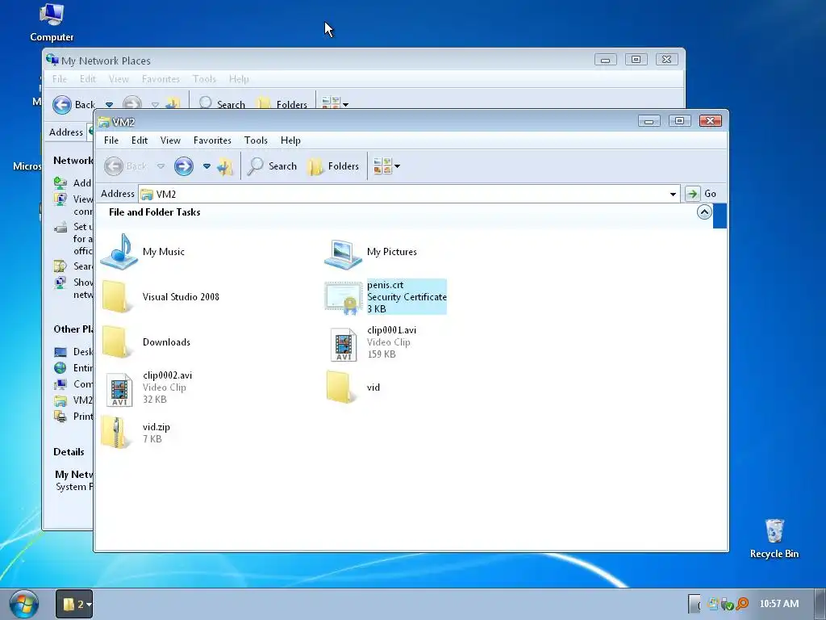This screenshot has height=620, width=826.
Task: Click the Windows Start orb
Action: [23, 604]
